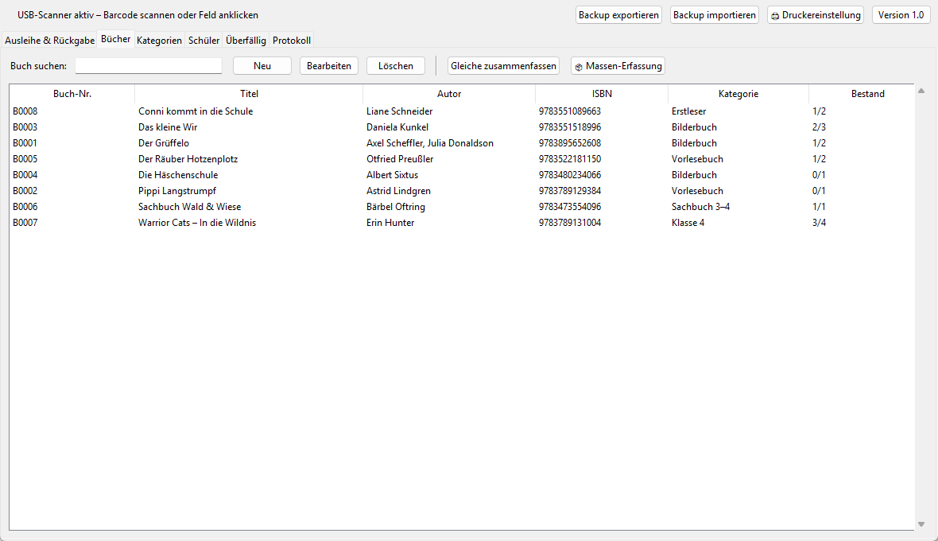Click the scrollbar up arrow of the book list

click(921, 91)
